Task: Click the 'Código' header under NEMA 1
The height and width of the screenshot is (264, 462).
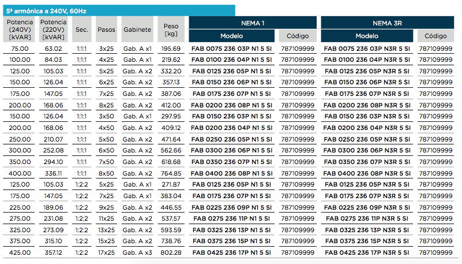Action: (x=298, y=36)
